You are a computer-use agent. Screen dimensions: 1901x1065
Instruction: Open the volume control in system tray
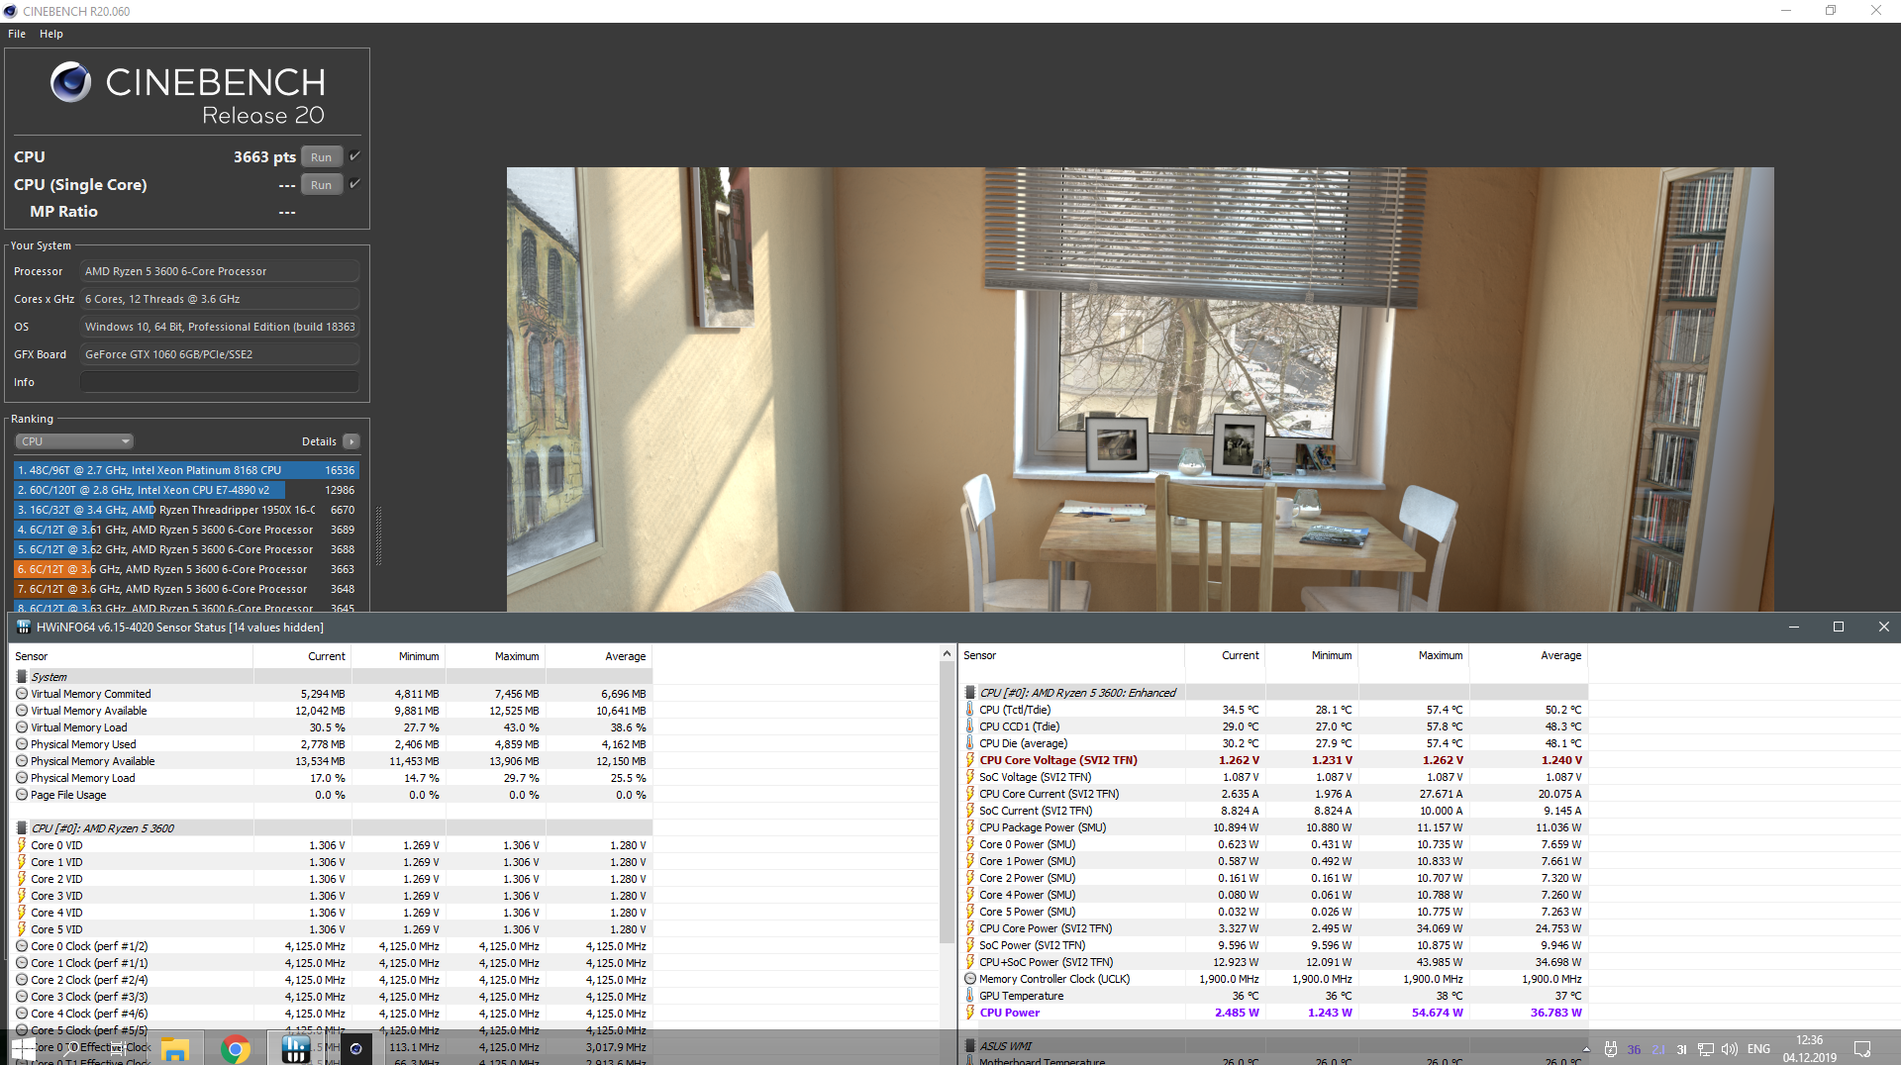click(1730, 1049)
